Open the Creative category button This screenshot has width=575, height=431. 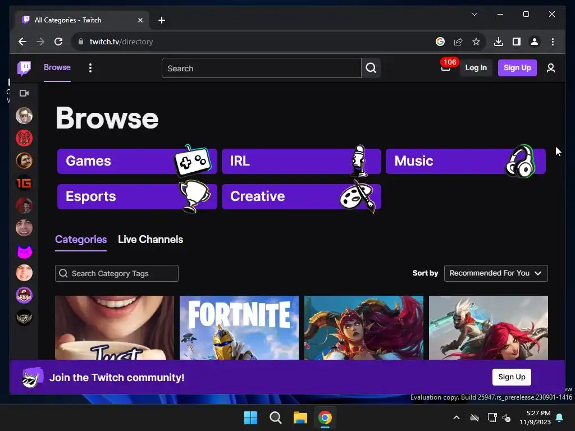[x=302, y=196]
